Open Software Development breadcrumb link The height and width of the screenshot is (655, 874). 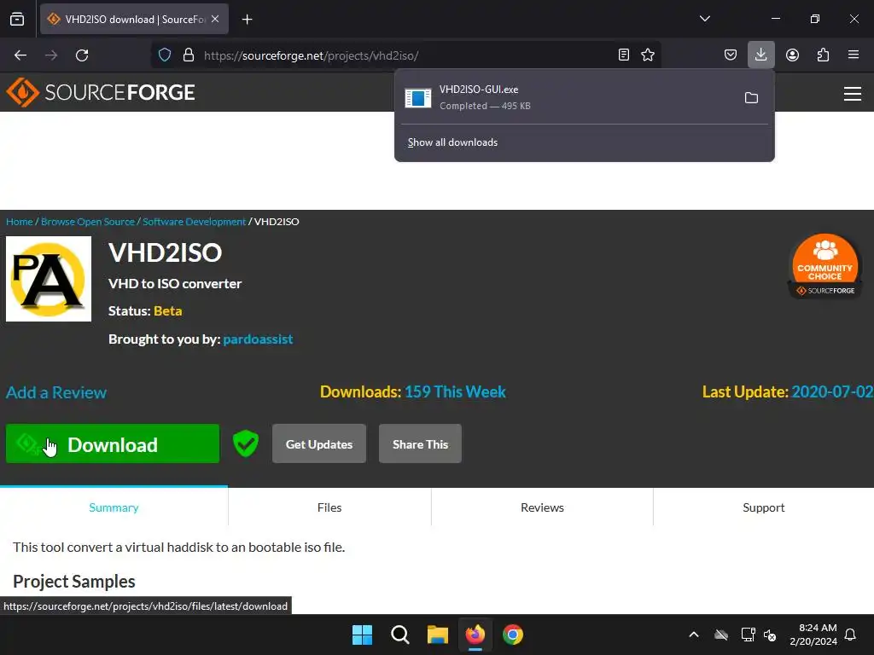coord(194,222)
